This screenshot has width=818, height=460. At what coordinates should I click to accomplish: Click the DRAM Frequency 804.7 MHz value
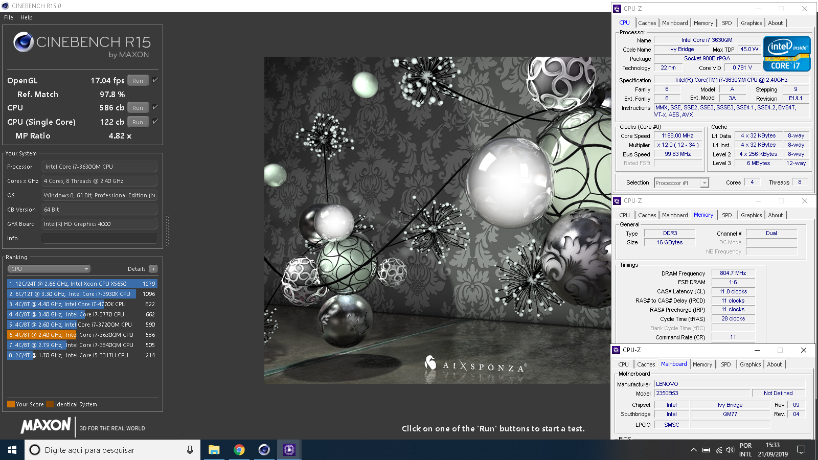[x=733, y=273]
